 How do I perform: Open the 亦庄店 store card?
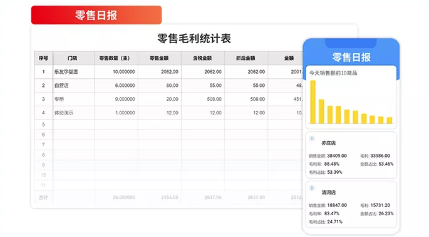tap(351, 155)
